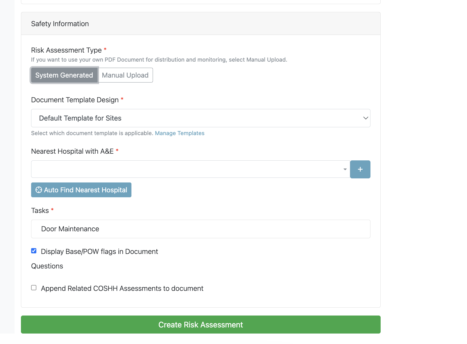Click the Risk Assessment Type label
The image size is (467, 344).
click(x=66, y=50)
